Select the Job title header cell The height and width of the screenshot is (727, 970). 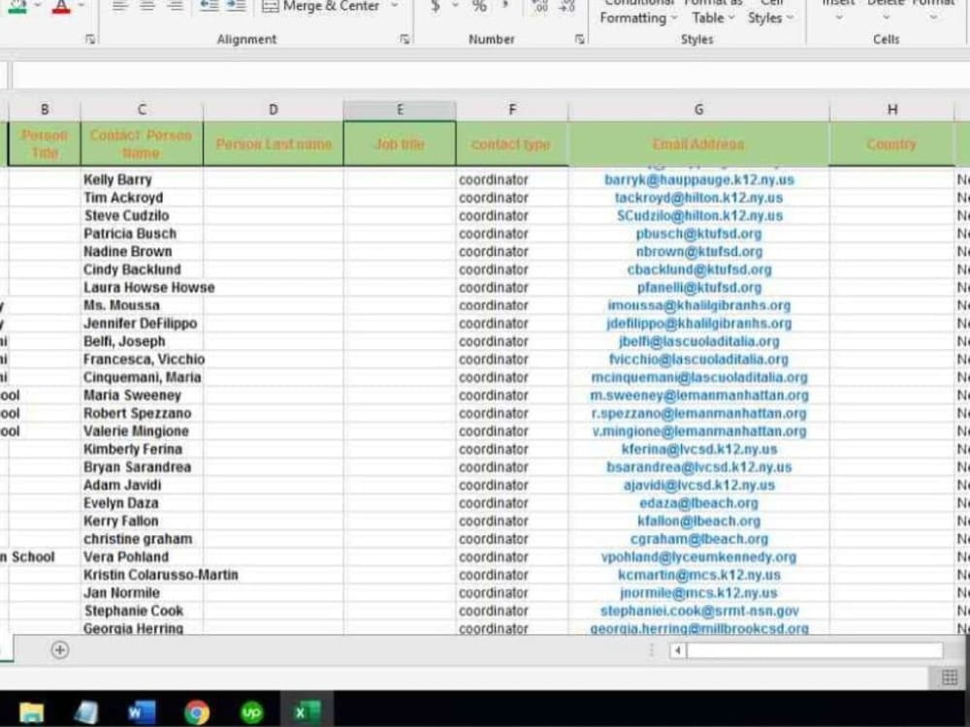(400, 144)
